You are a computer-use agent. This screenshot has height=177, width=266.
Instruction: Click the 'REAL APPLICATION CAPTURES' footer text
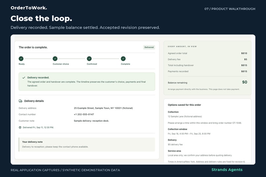tap(65, 170)
